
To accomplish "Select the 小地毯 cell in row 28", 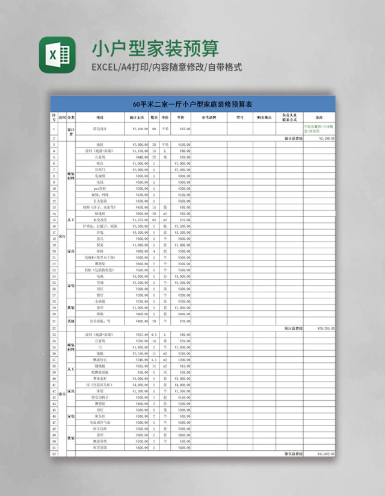I will tap(100, 301).
